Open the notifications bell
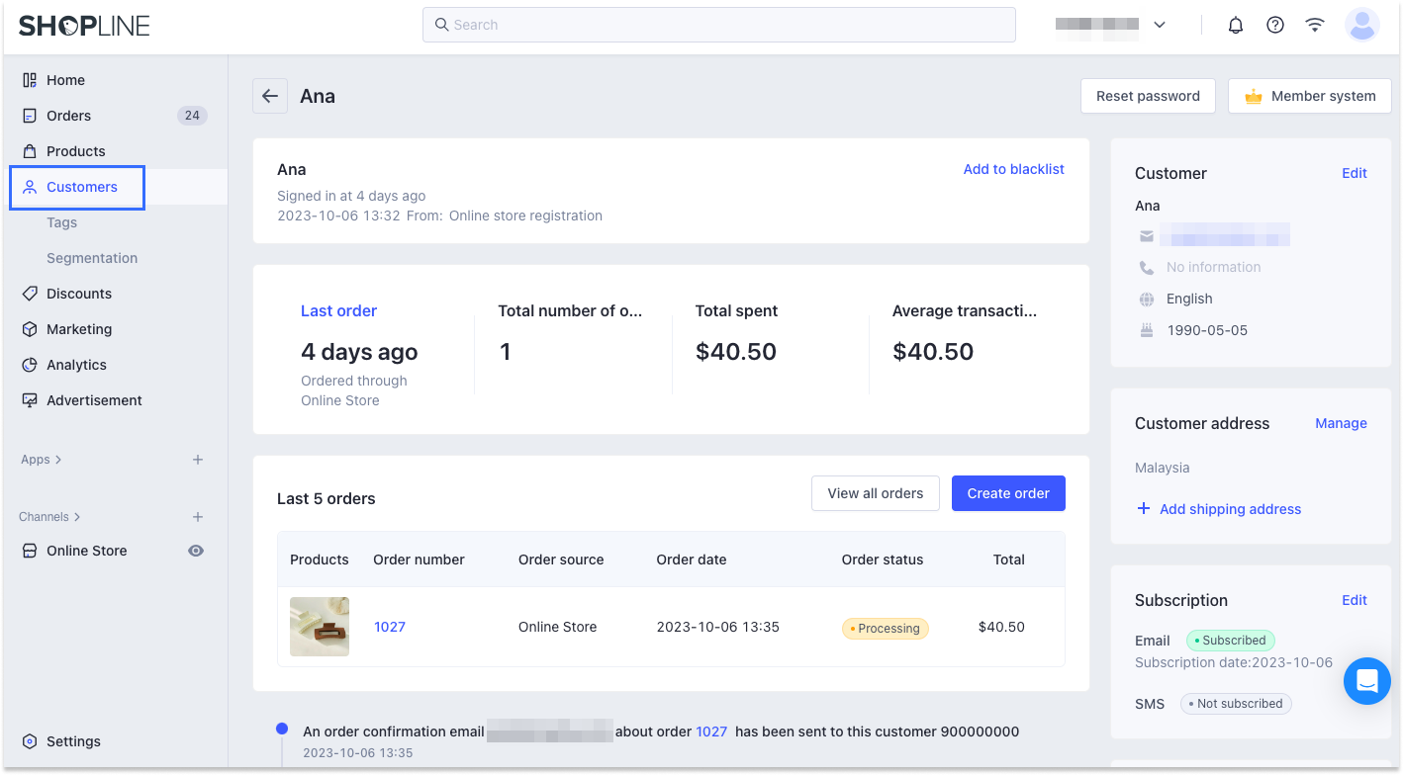This screenshot has height=775, width=1403. (x=1235, y=25)
